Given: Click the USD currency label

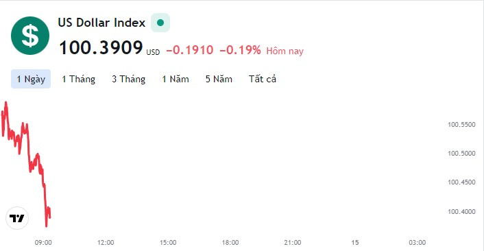Looking at the screenshot, I should coord(153,52).
